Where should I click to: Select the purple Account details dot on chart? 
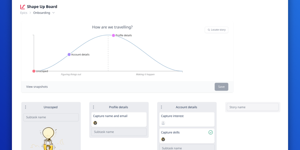[x=69, y=54]
